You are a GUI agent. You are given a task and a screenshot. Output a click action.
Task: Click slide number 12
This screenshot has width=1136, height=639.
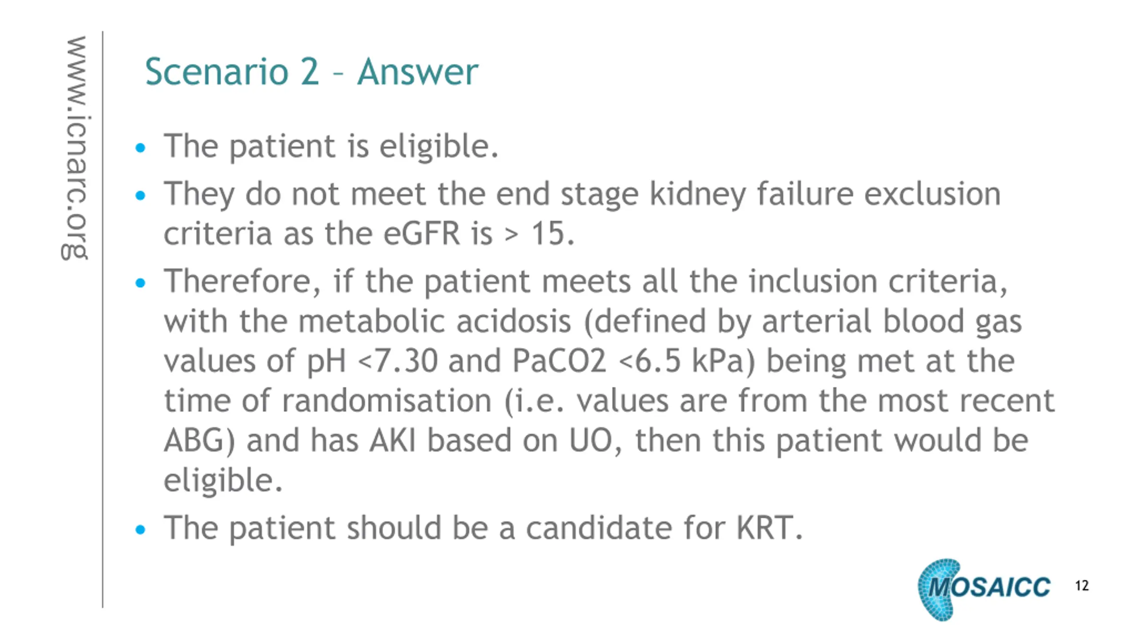(1082, 586)
